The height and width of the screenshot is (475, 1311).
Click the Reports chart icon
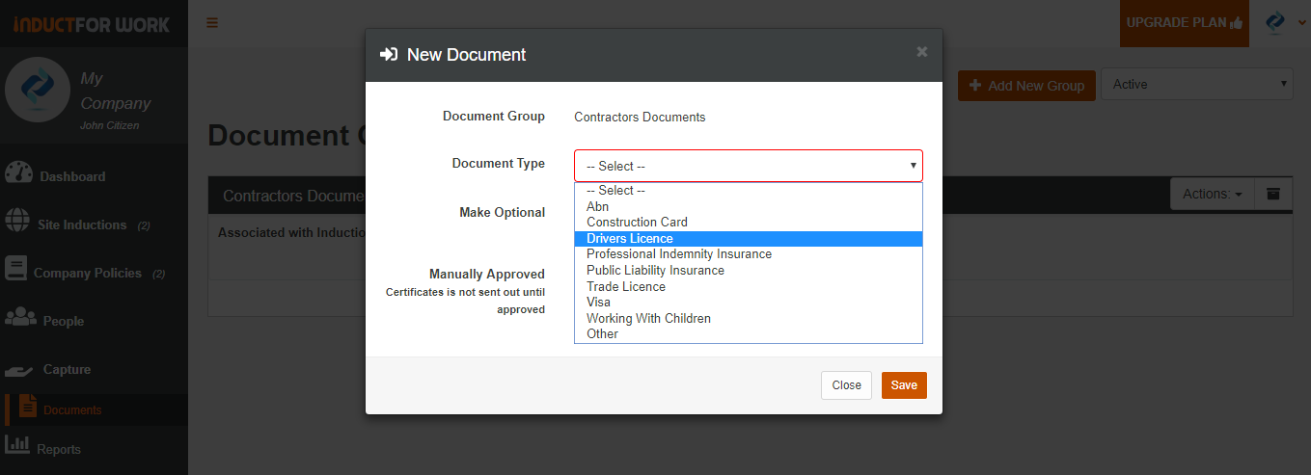17,444
